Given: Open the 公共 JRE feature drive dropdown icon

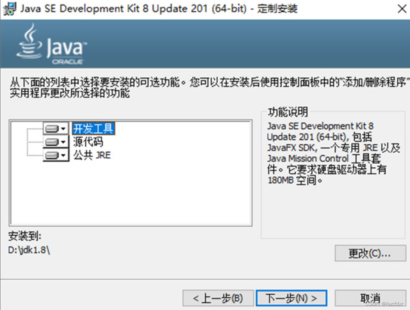Looking at the screenshot, I should (x=55, y=155).
